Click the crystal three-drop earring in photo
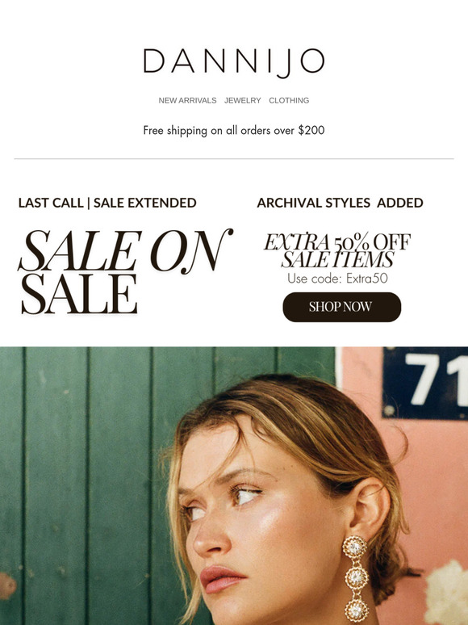Viewport: 468px width, 625px height. (x=356, y=578)
